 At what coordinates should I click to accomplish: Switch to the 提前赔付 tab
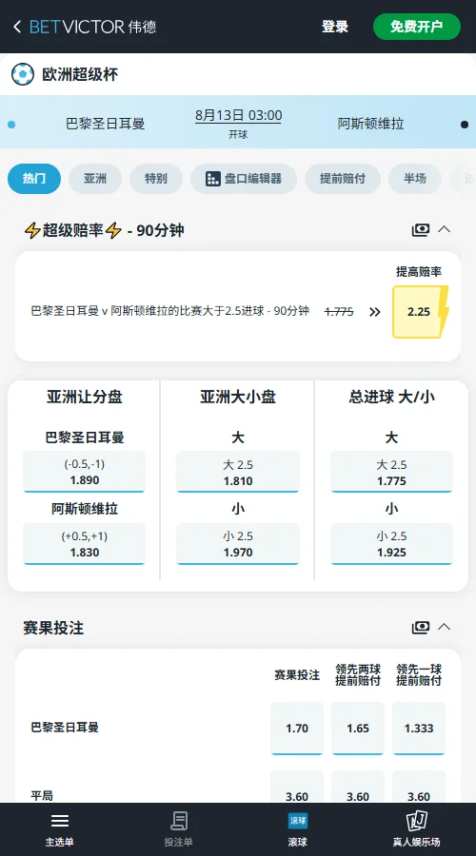point(343,179)
